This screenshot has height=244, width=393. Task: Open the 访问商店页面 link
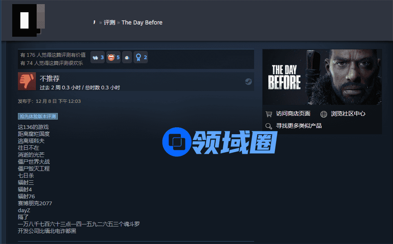click(x=293, y=114)
